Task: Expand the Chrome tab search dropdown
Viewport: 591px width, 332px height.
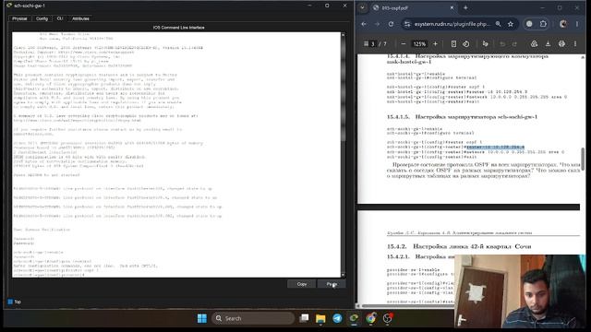Action: click(362, 7)
